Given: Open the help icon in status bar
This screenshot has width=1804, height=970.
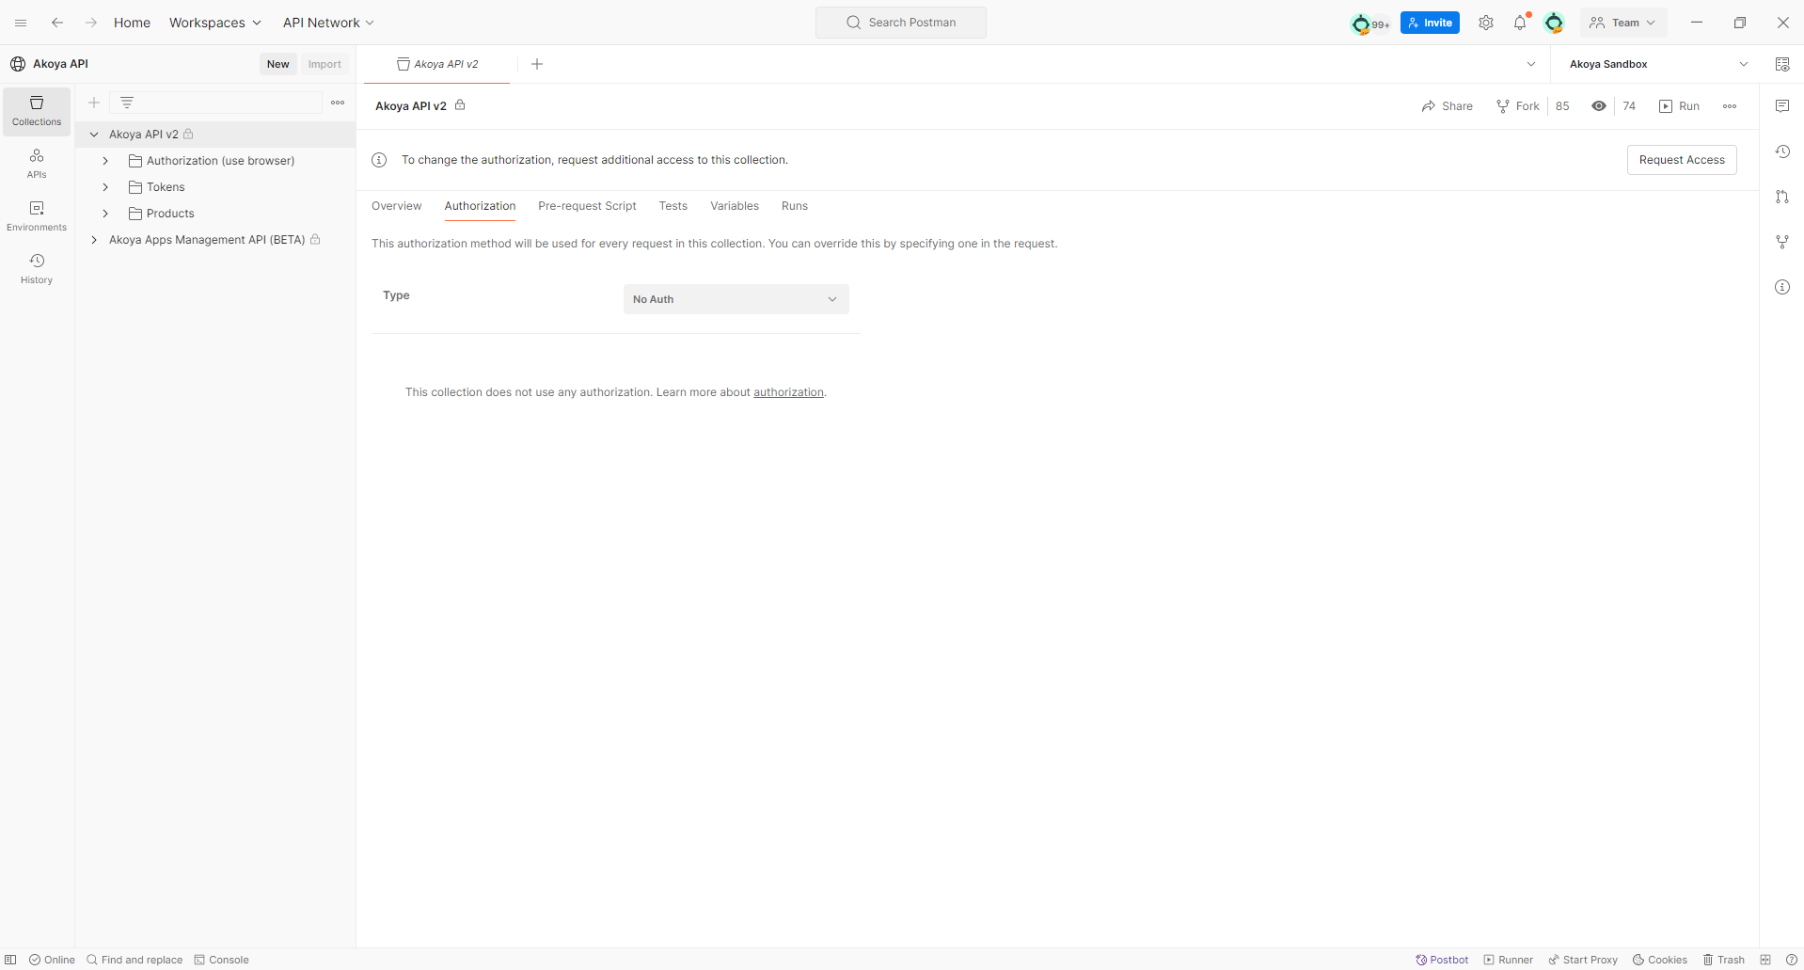Looking at the screenshot, I should click(x=1791, y=960).
